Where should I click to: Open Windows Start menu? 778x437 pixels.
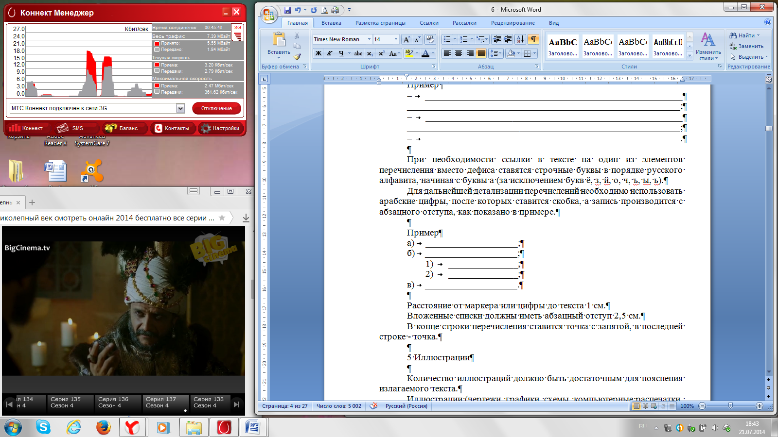13,427
